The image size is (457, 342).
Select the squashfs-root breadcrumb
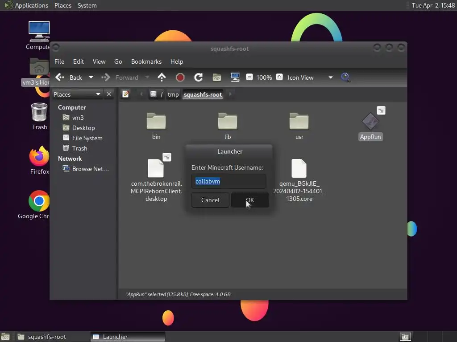point(203,94)
